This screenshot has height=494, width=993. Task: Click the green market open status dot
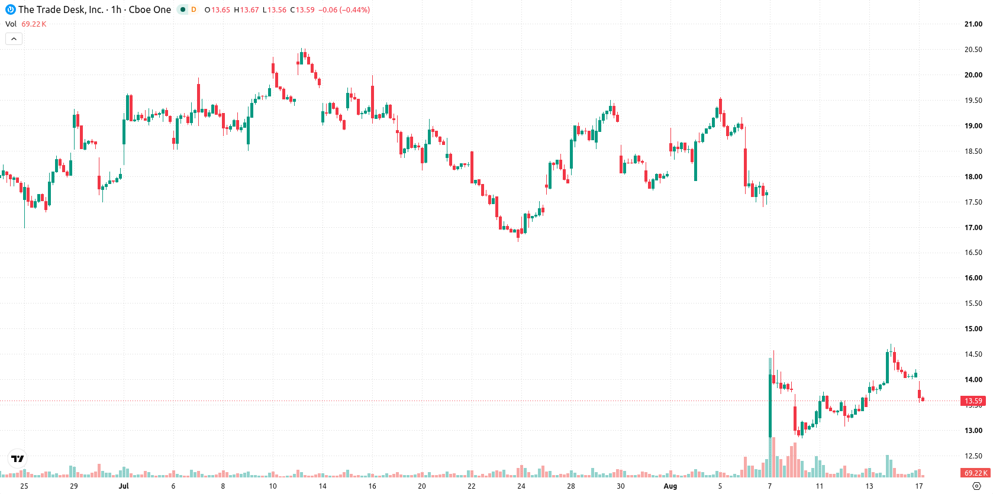coord(183,9)
